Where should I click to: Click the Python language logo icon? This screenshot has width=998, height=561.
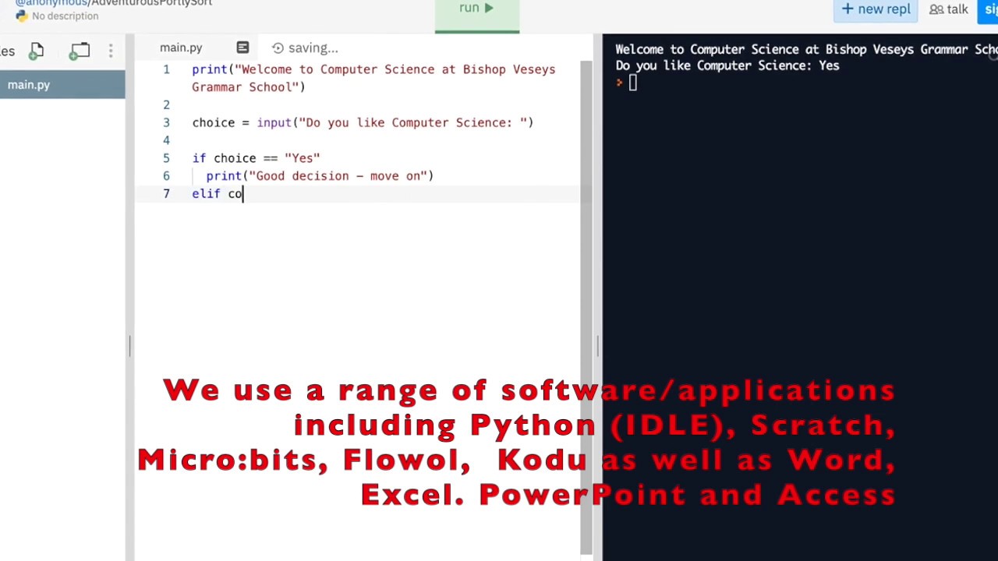click(x=21, y=16)
